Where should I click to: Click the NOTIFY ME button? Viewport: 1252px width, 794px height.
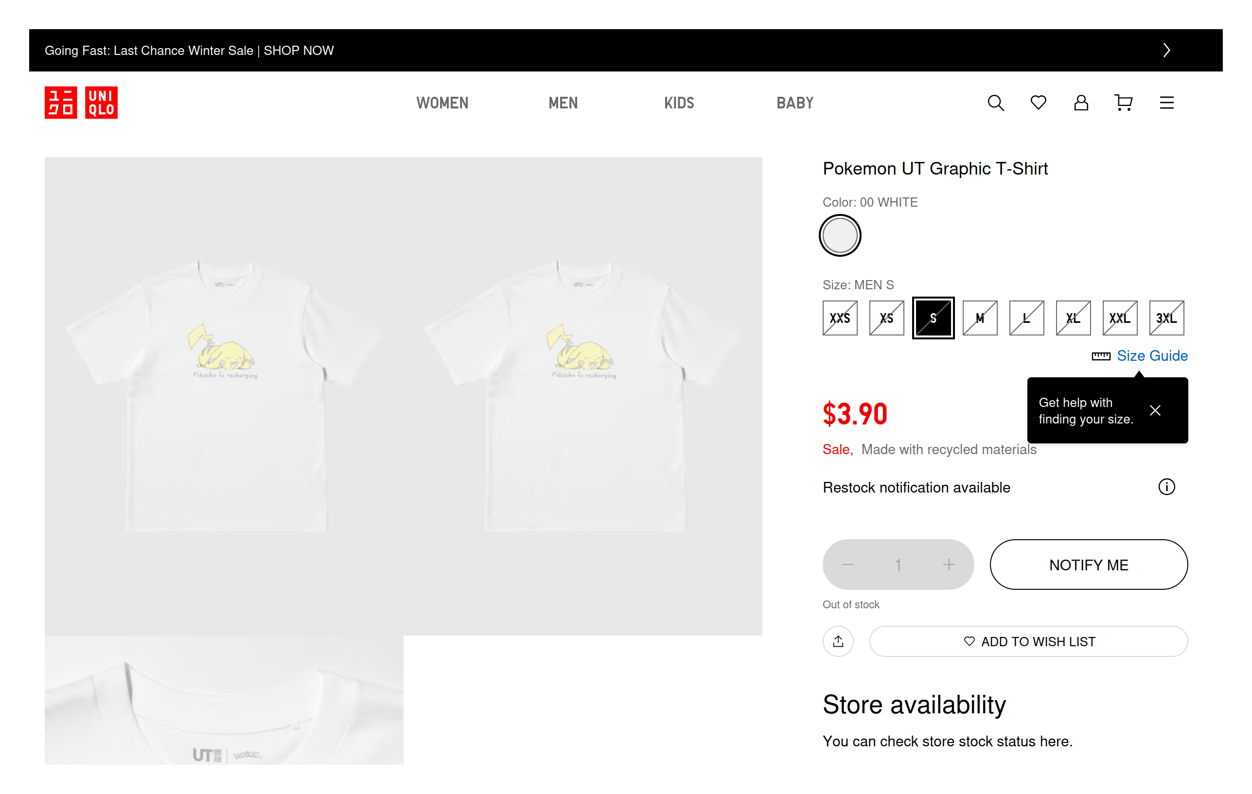[x=1088, y=564]
